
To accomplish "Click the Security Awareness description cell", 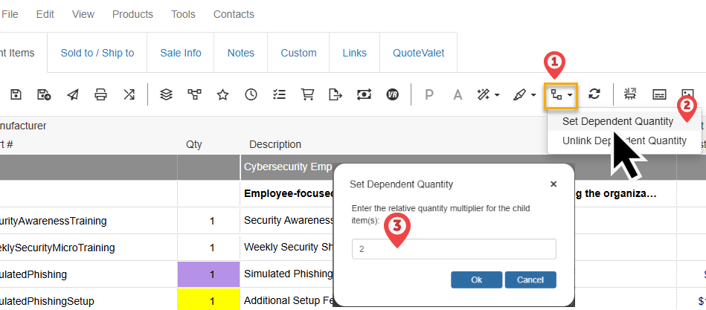I will tap(288, 221).
